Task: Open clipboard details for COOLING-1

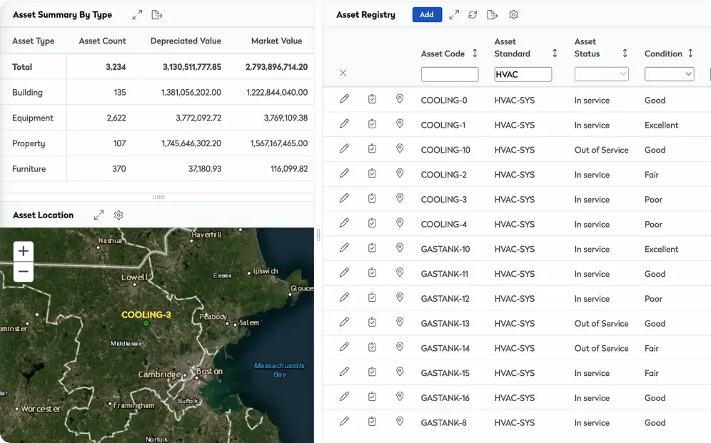Action: tap(372, 124)
